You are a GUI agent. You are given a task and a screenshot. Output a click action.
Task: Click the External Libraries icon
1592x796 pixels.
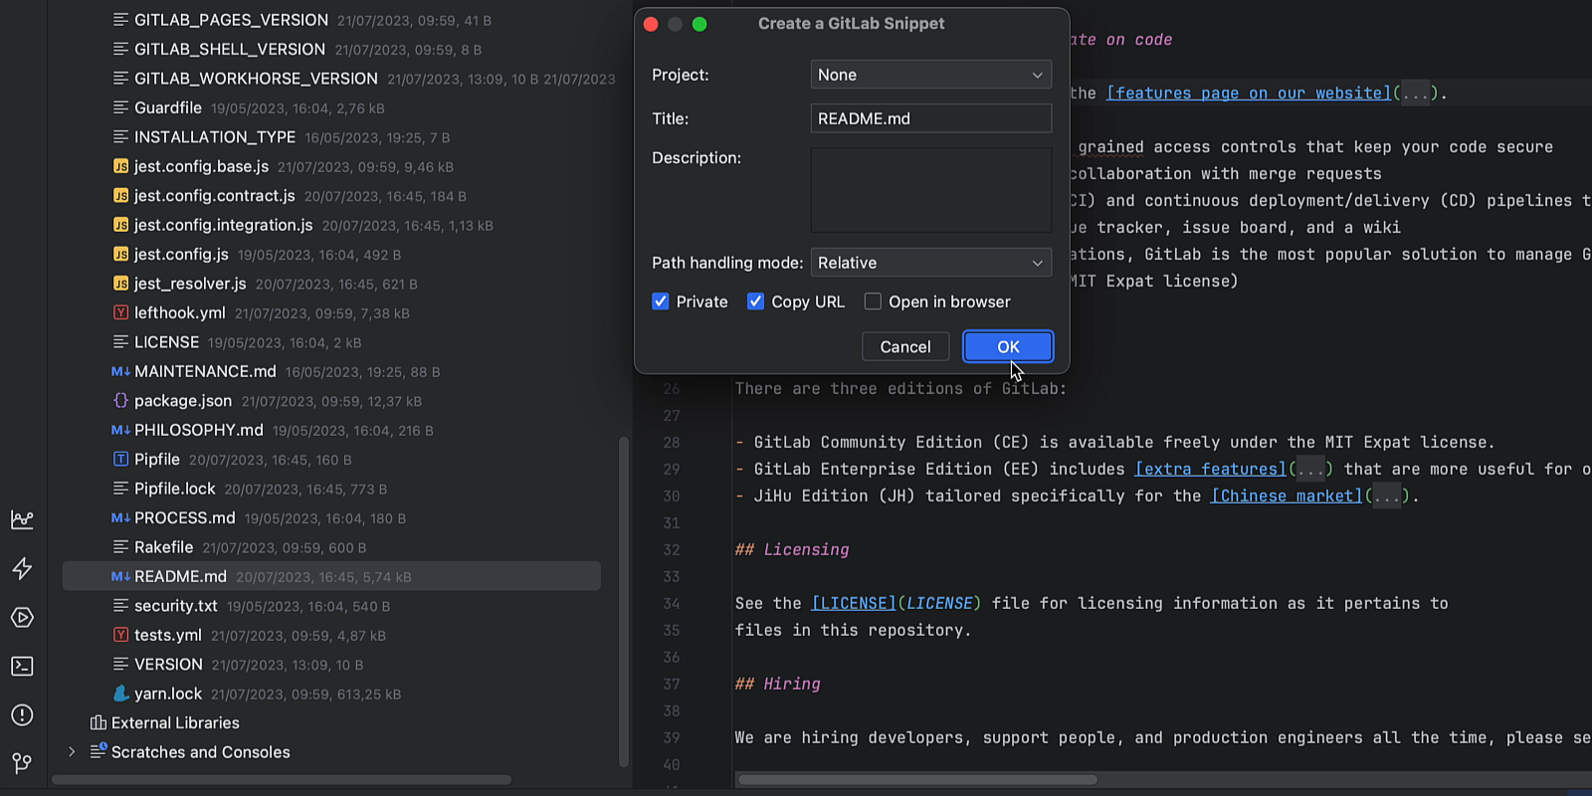98,723
